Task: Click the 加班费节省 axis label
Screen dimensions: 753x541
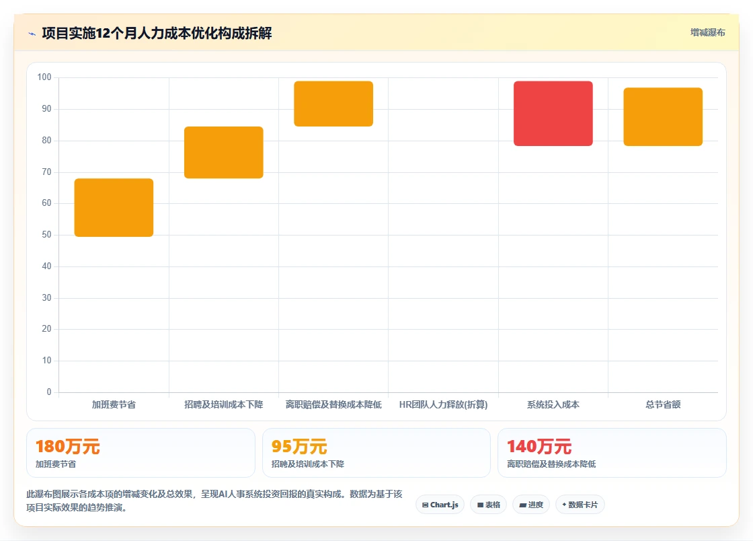Action: point(114,404)
